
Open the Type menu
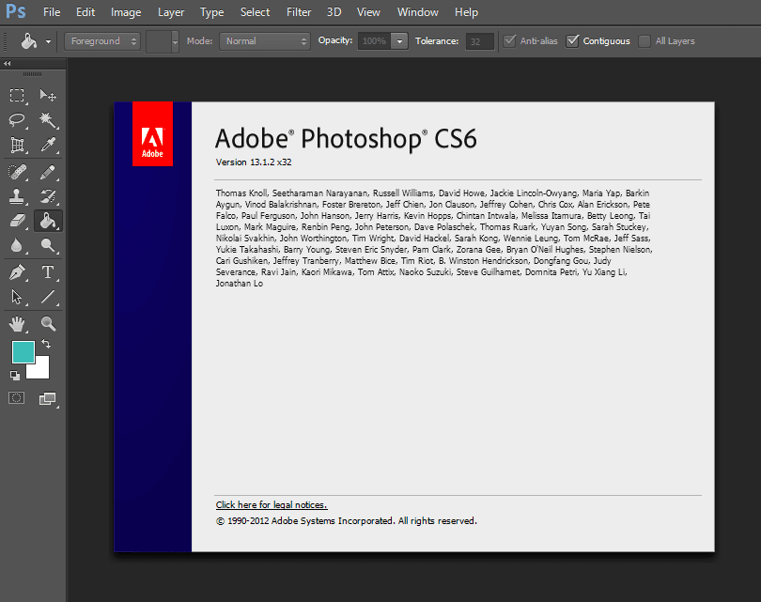(x=211, y=12)
